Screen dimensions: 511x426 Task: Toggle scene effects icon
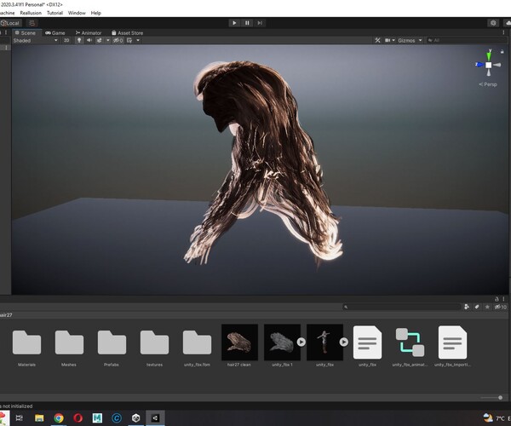99,40
